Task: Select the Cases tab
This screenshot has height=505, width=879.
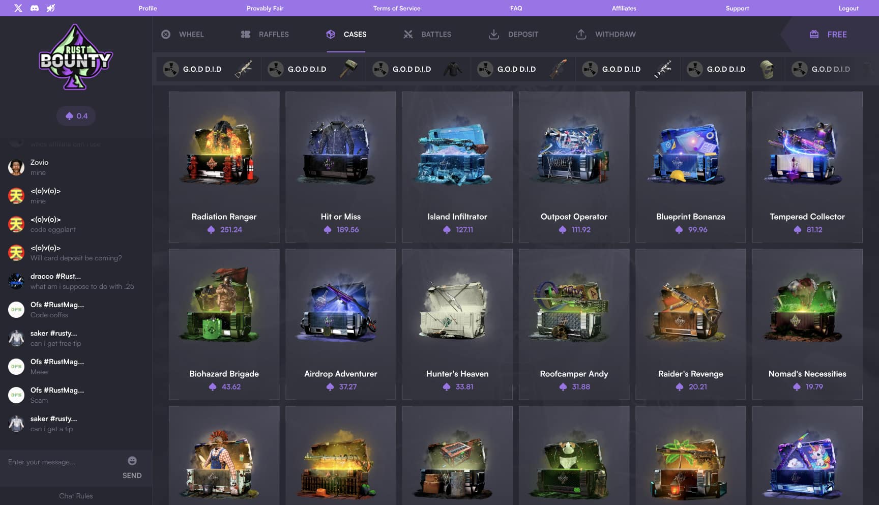Action: (346, 34)
